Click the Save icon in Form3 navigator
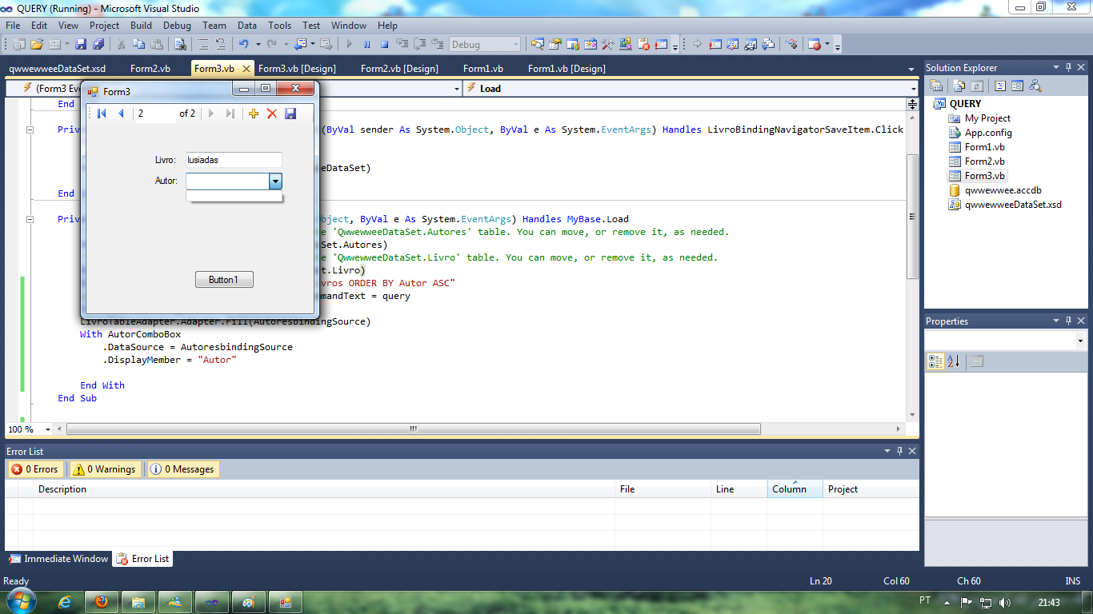The image size is (1093, 614). coord(290,114)
